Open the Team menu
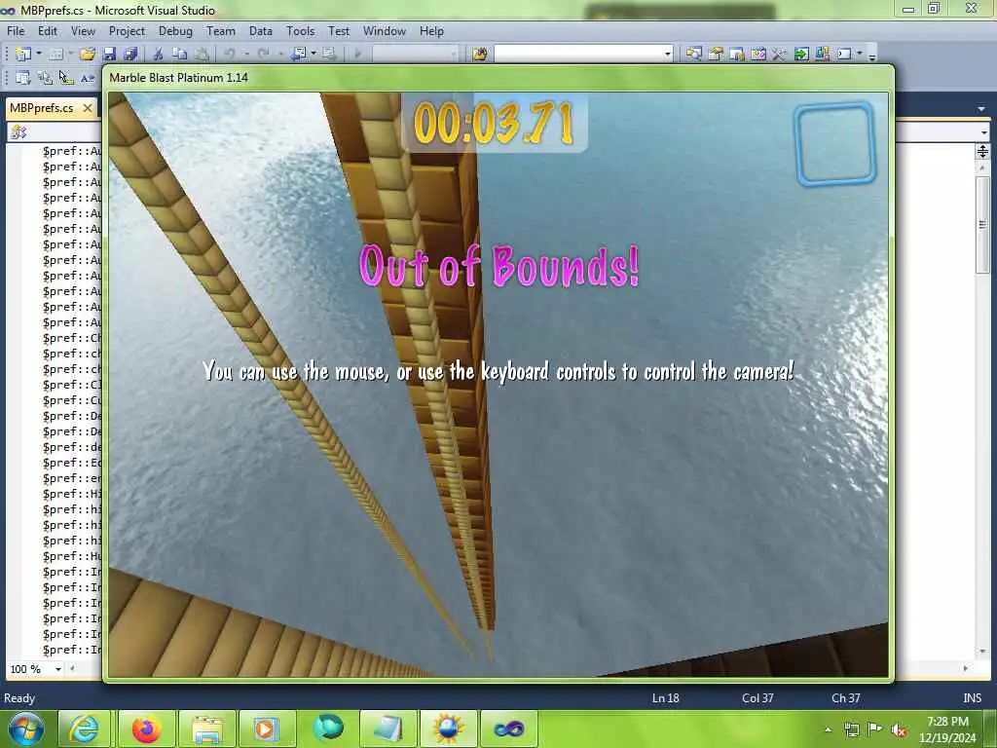The height and width of the screenshot is (748, 997). (221, 30)
